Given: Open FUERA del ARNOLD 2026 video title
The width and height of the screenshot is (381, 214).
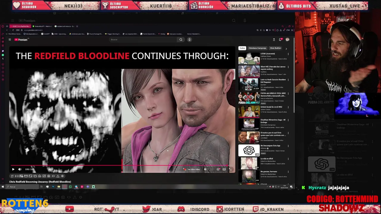Looking at the screenshot, I should coord(273,95).
